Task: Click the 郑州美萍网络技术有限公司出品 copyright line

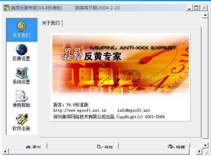Action: [109, 117]
